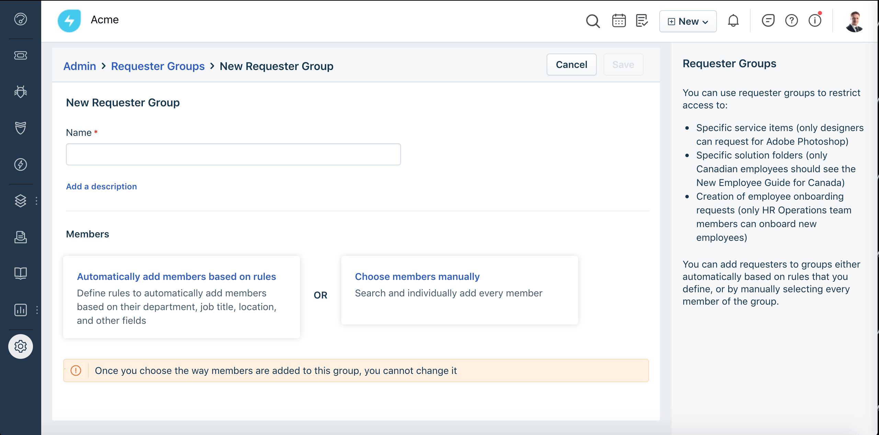879x435 pixels.
Task: Click Add a description link
Action: pos(101,186)
